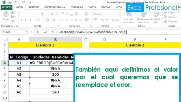Switch to the DATOS tab
Viewport: 181px width, 102px height.
92,7
